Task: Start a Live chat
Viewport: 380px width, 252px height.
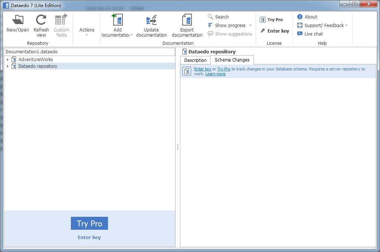Action: (310, 34)
